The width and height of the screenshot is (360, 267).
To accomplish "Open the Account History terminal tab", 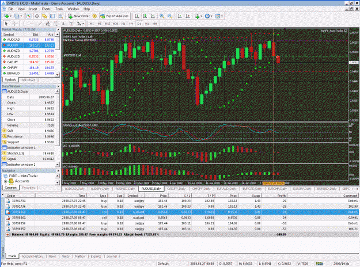I will coord(32,257).
